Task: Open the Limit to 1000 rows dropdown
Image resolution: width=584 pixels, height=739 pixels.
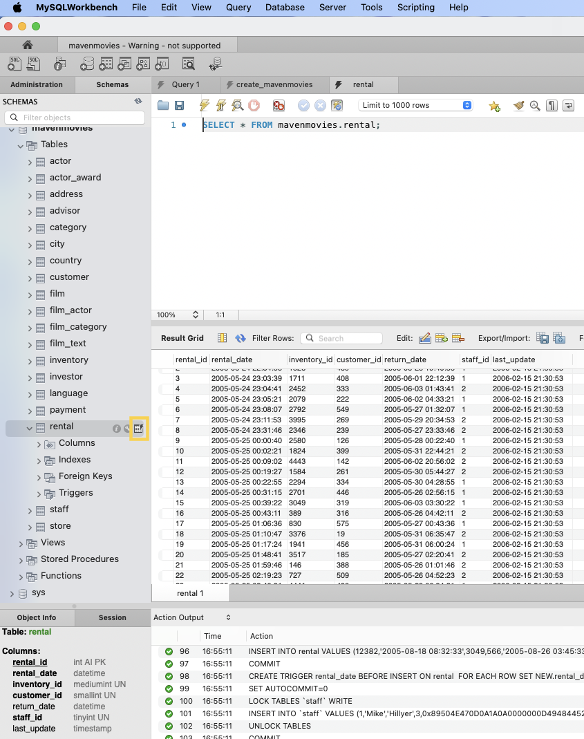Action: point(416,105)
